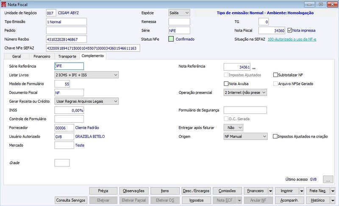Expand the arrow beside Histórico button
This screenshot has height=206, width=339.
[333, 201]
